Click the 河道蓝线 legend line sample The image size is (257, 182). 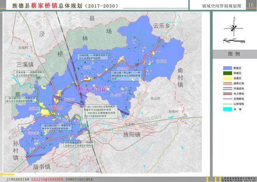tap(227, 88)
